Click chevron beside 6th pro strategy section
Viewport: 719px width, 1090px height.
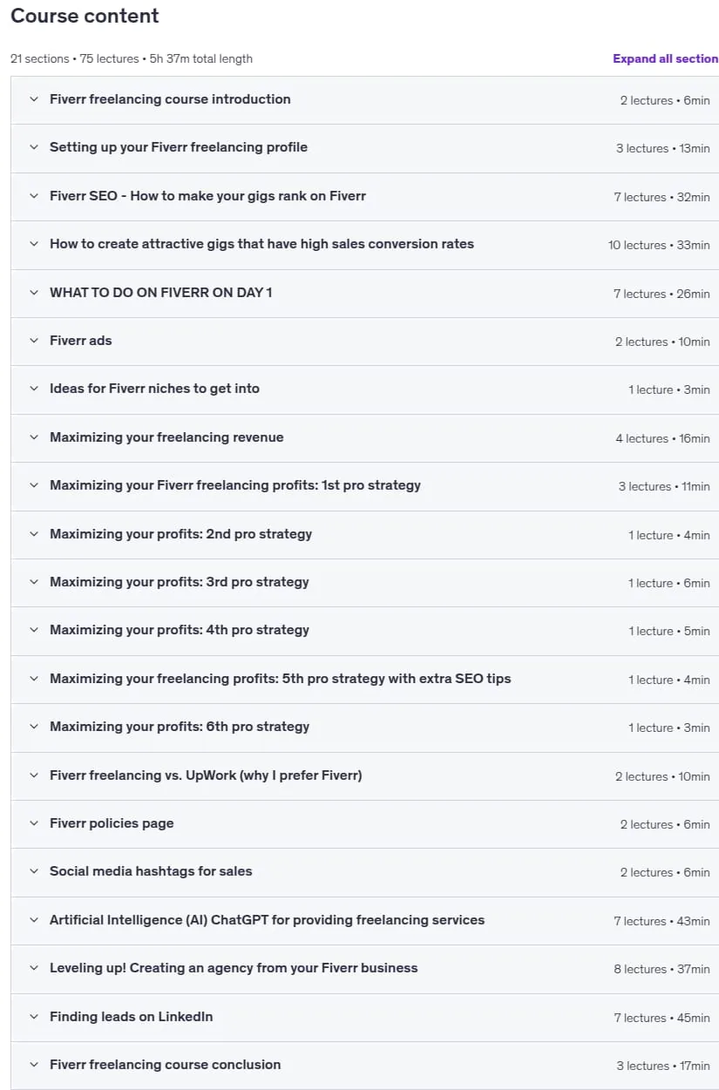[x=34, y=728]
